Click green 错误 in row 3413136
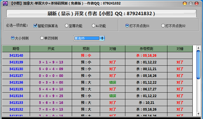This screenshot has height=119, width=203. click(113, 83)
